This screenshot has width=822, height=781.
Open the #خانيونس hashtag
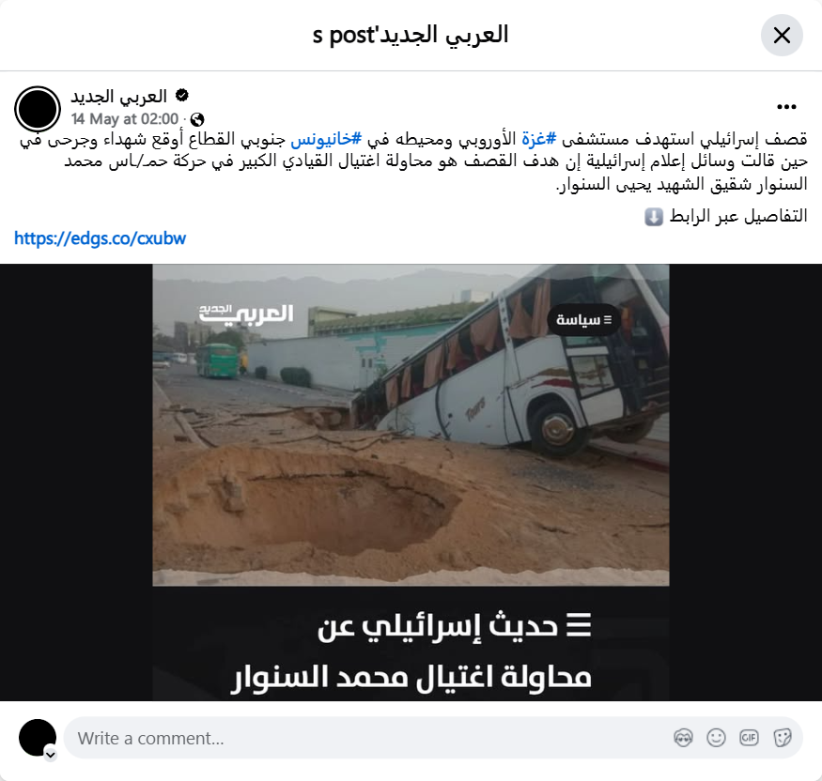(x=326, y=139)
